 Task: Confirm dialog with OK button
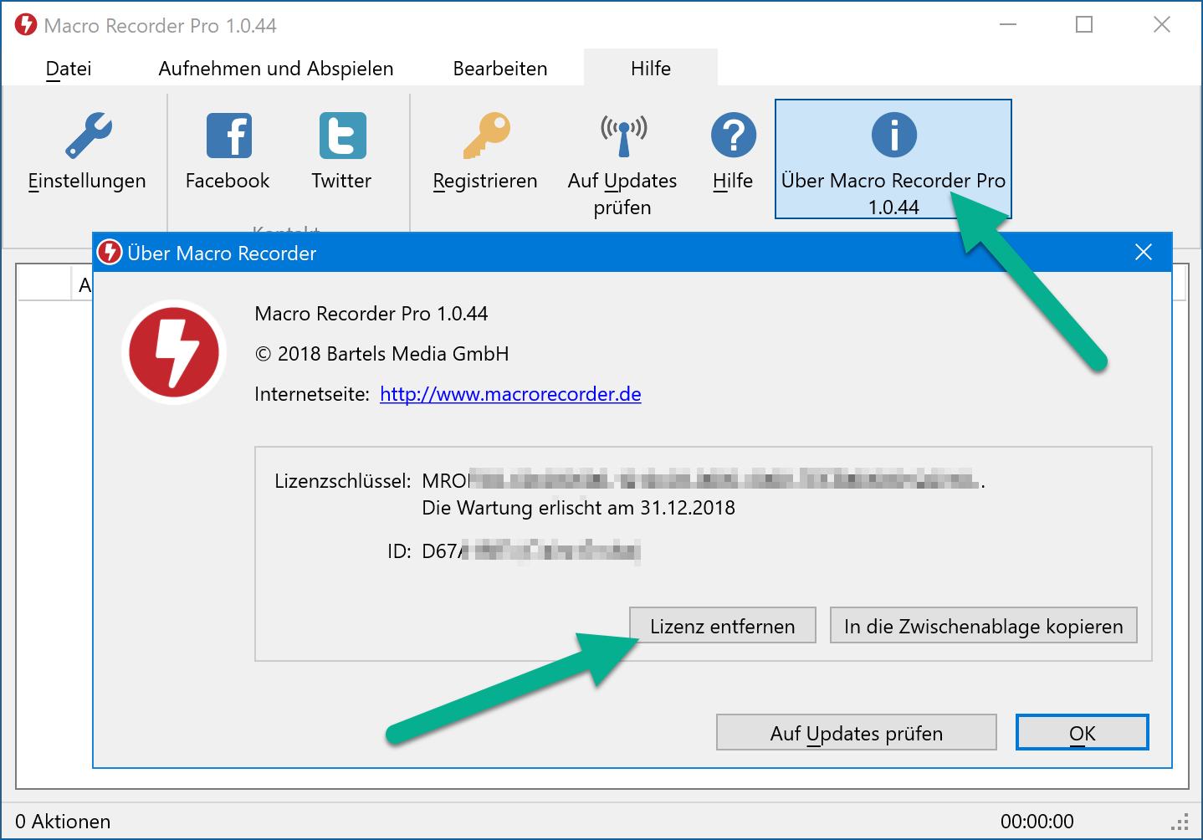coord(1082,733)
